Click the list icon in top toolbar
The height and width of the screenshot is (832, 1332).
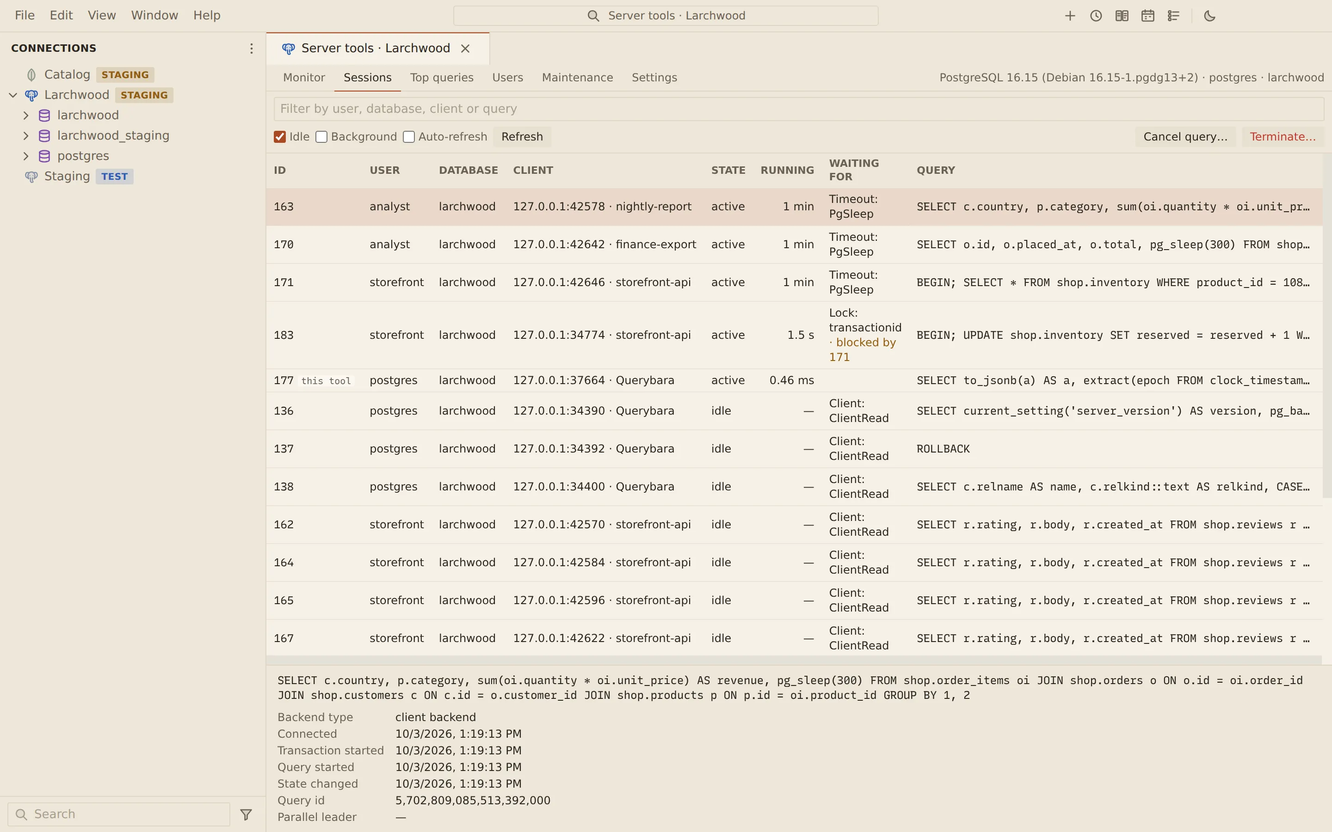pos(1173,16)
